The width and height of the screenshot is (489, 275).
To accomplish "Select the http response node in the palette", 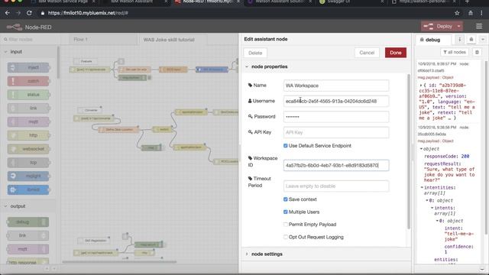I will pyautogui.click(x=28, y=262).
